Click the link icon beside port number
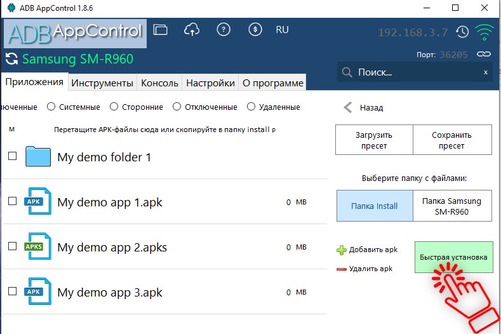Screen dimensions: 501x334 pos(484,55)
